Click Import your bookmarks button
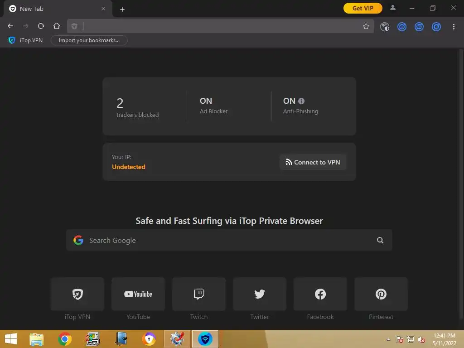The width and height of the screenshot is (464, 348). coord(89,40)
